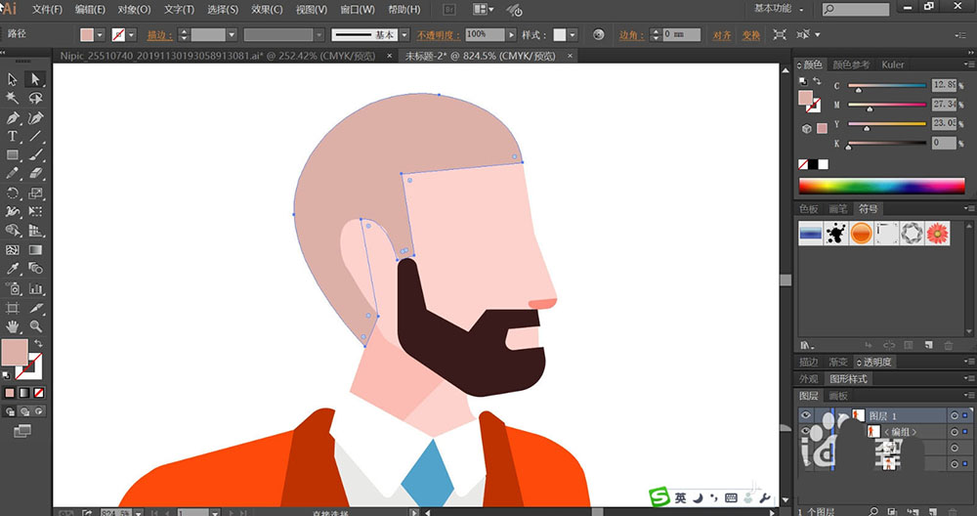Select the Type tool
This screenshot has width=977, height=516.
pos(13,137)
